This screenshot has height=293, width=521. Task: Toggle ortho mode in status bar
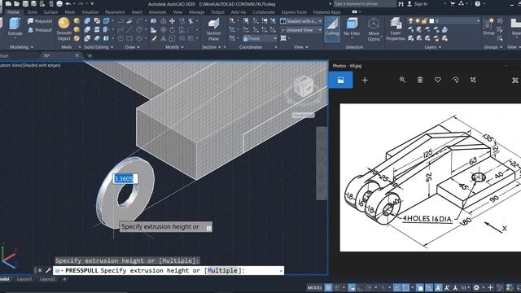pyautogui.click(x=360, y=287)
